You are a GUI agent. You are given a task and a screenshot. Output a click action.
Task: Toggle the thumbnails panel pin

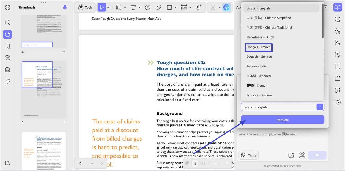tap(65, 7)
